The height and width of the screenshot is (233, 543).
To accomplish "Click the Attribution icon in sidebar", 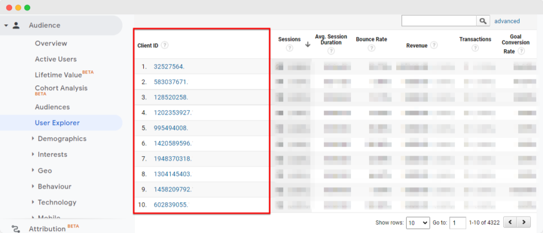I will pos(16,229).
